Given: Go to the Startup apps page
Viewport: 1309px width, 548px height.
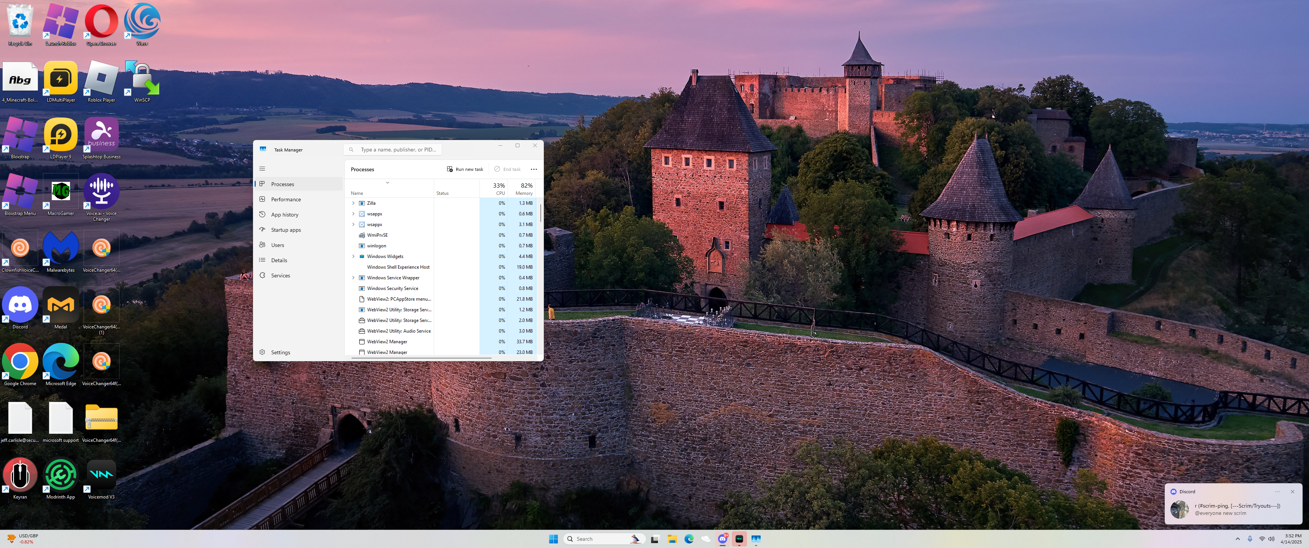Looking at the screenshot, I should tap(285, 230).
